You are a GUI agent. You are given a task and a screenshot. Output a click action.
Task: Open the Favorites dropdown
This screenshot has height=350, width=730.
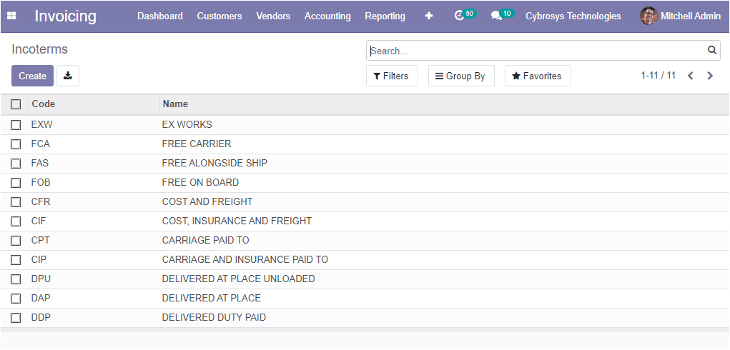pos(538,76)
